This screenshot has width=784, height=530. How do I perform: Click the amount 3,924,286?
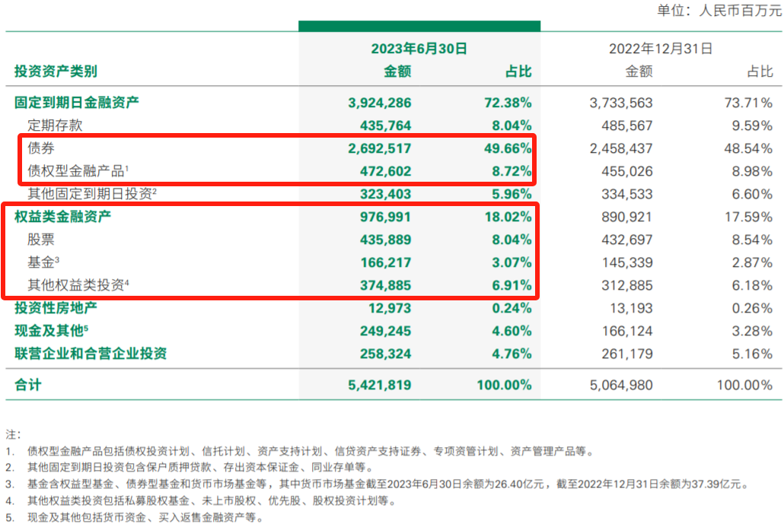pos(380,103)
